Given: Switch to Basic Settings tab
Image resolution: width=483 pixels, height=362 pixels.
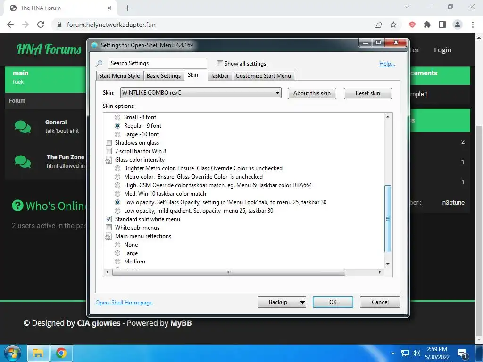Looking at the screenshot, I should pos(164,76).
